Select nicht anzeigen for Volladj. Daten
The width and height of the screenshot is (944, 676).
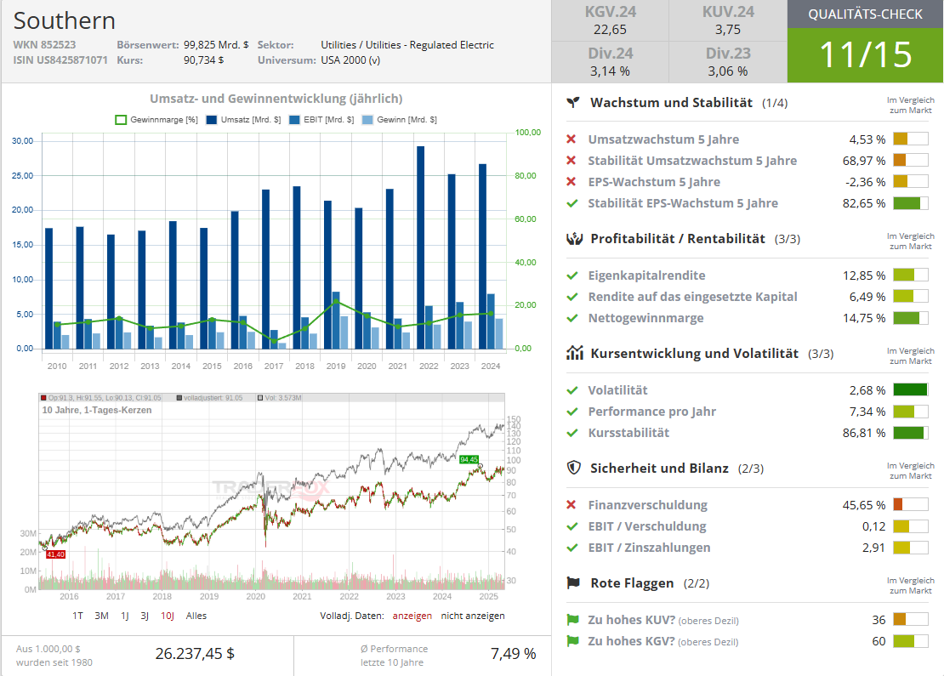point(473,616)
